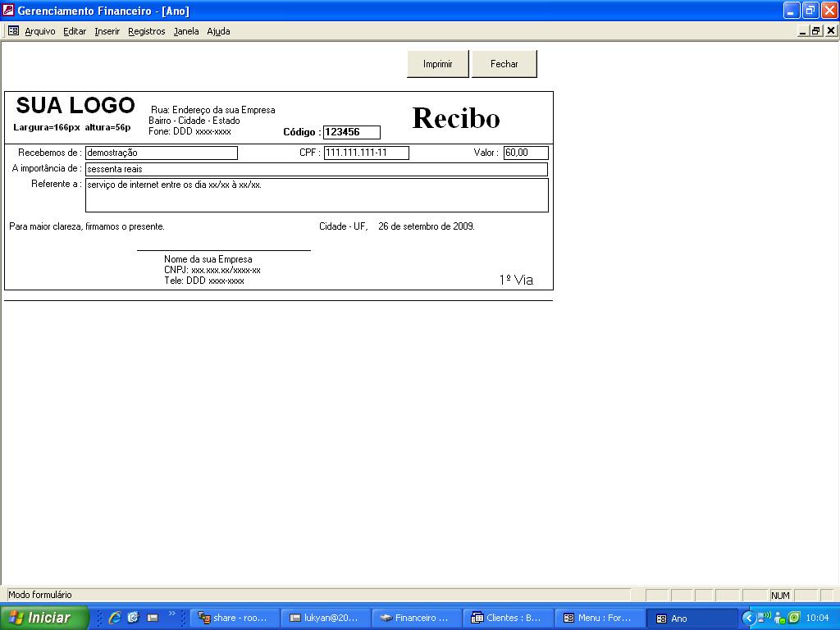The width and height of the screenshot is (840, 630).
Task: Click the Cidade - UF text
Action: [x=344, y=226]
